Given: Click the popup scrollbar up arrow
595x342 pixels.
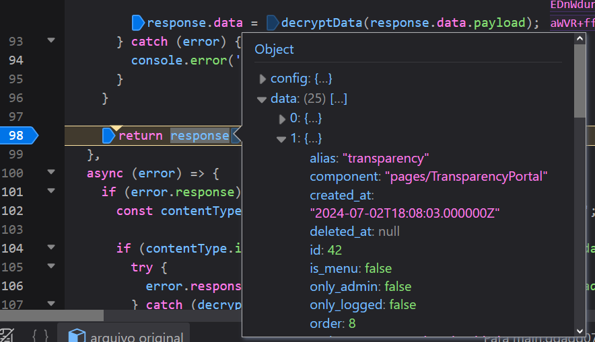Looking at the screenshot, I should (x=580, y=38).
